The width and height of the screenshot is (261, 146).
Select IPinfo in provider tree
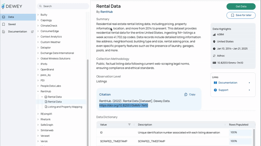click(x=44, y=64)
